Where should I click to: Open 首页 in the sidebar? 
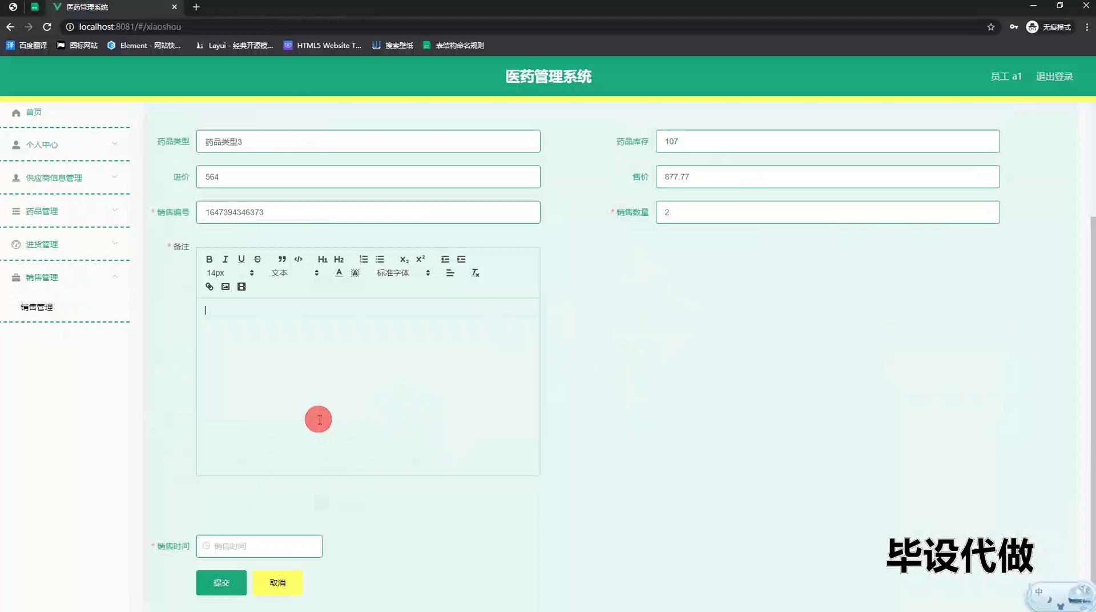(34, 112)
